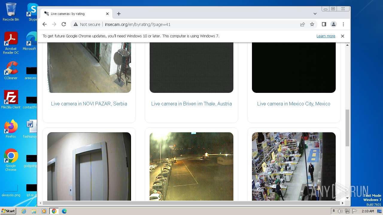Open Acrobat Reader DC desktop icon
Viewport: 383px width, 215px height.
coord(11,43)
